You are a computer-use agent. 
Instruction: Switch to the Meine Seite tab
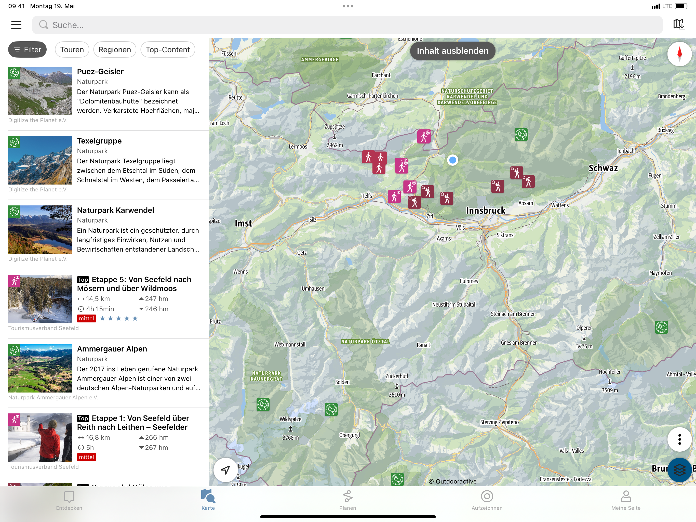(x=626, y=501)
